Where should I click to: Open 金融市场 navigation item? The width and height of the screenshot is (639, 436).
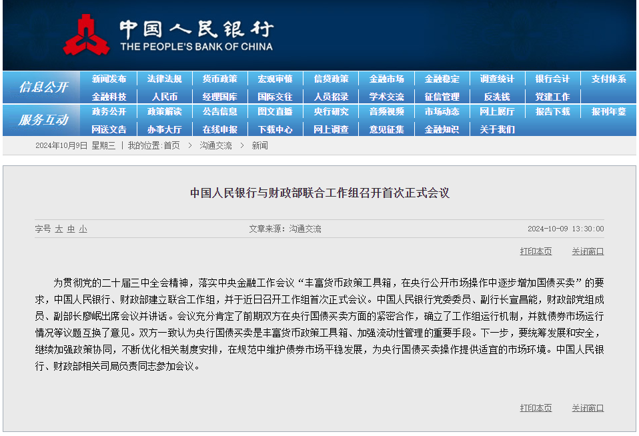[x=386, y=79]
